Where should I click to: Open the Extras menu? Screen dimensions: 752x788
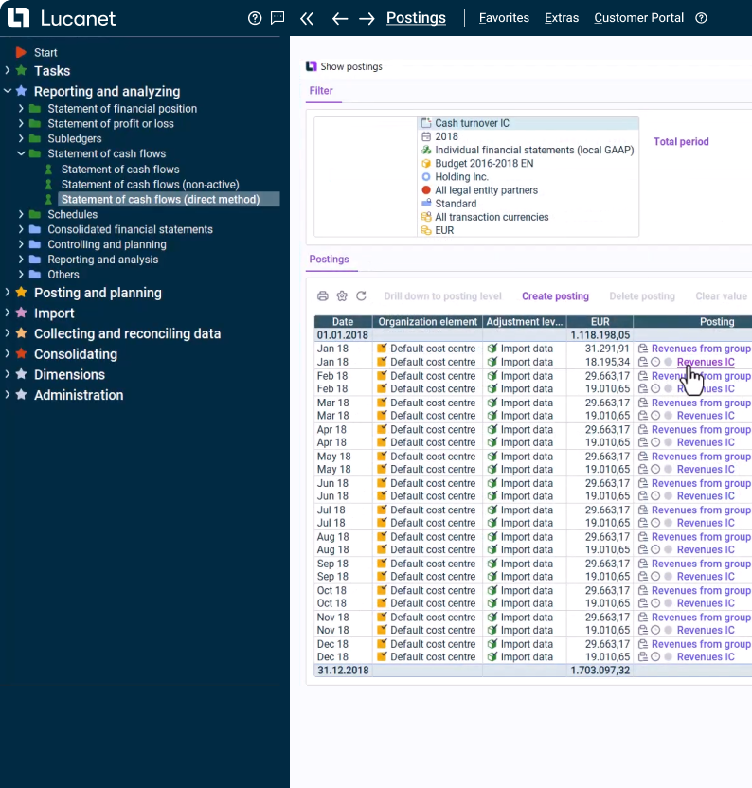pyautogui.click(x=562, y=18)
